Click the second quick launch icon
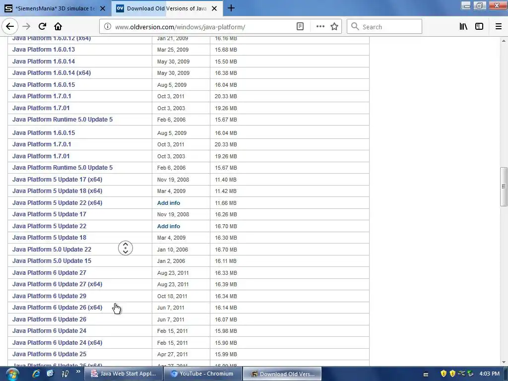This screenshot has height=381, width=508. point(50,374)
